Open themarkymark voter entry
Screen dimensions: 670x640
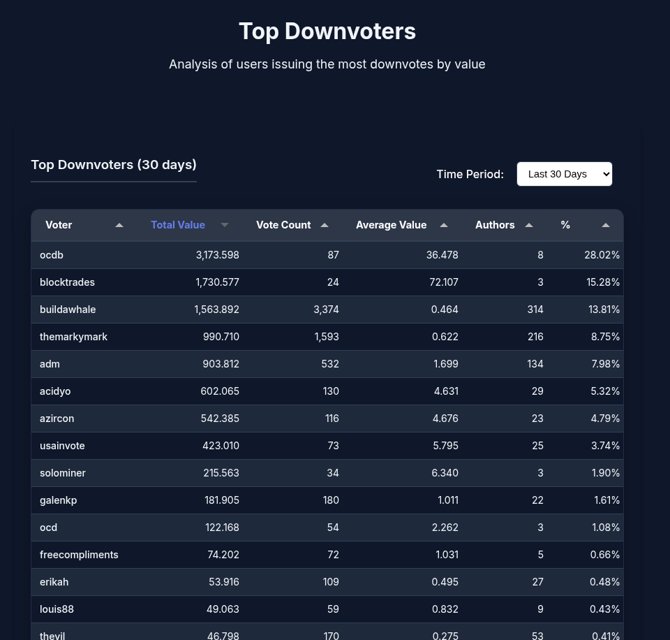coord(73,337)
